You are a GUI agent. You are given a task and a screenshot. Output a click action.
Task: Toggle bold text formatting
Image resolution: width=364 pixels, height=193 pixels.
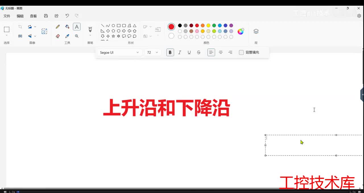[x=170, y=53]
